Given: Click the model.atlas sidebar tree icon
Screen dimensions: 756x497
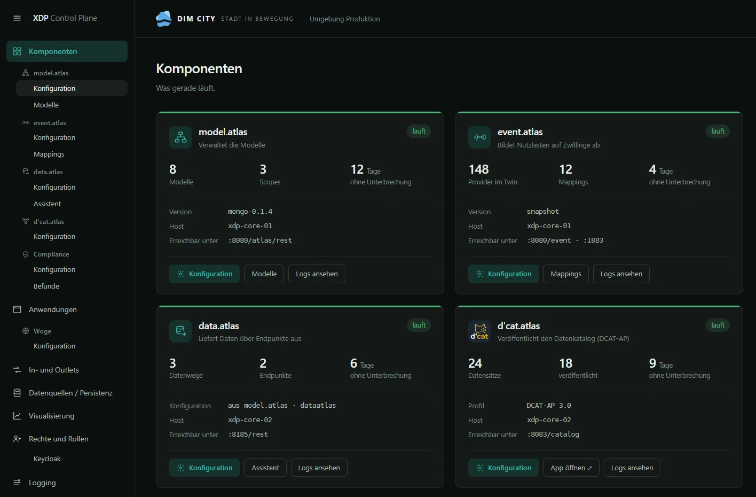Looking at the screenshot, I should (x=26, y=73).
